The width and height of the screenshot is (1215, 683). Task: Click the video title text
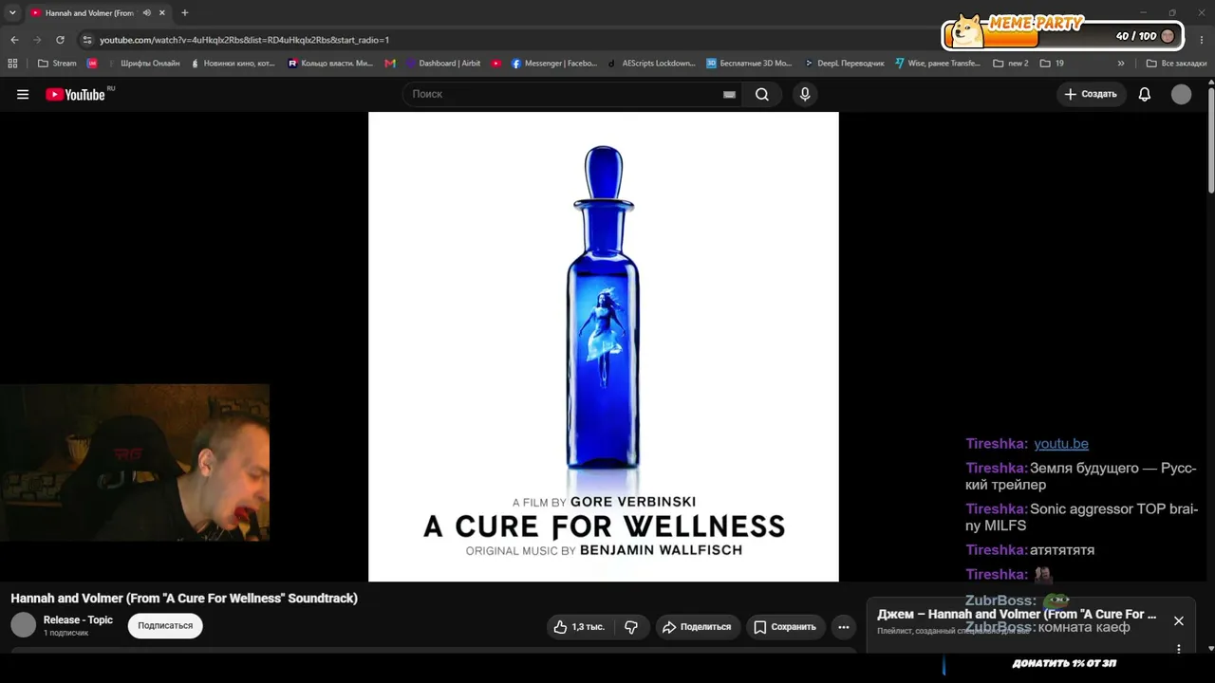184,599
